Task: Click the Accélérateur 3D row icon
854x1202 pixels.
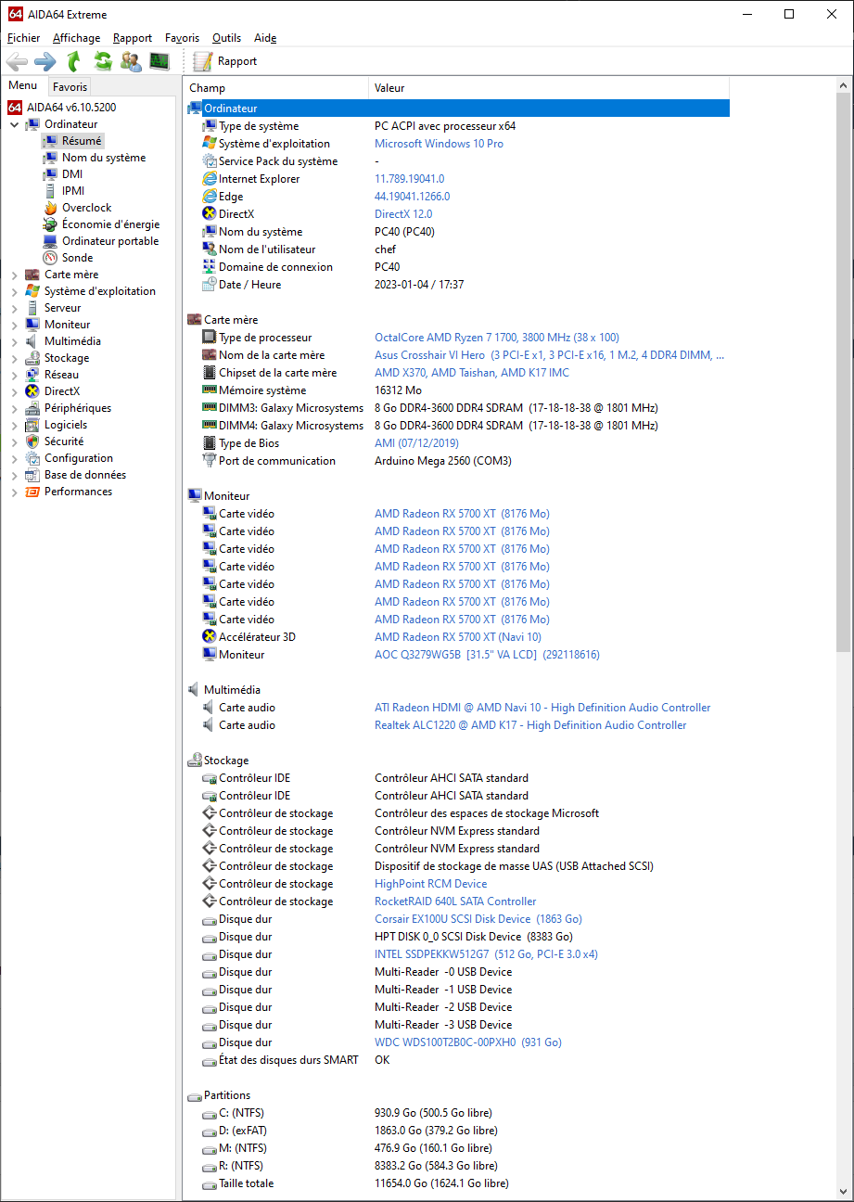Action: coord(210,637)
